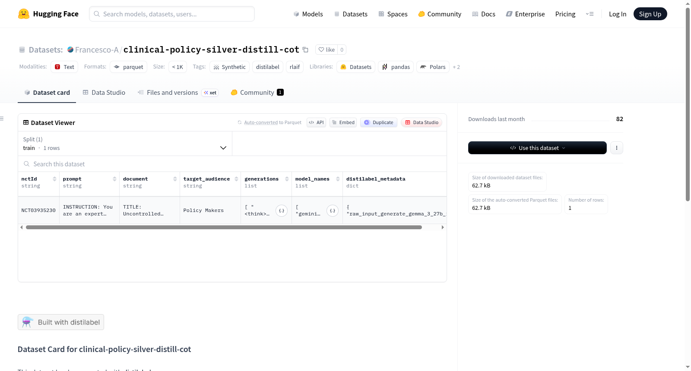Viewport: 691px width, 371px height.
Task: Switch to the Dataset card tab
Action: [47, 93]
